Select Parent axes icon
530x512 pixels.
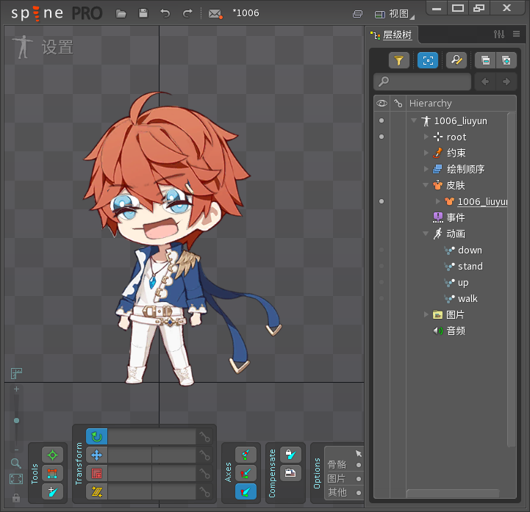246,474
